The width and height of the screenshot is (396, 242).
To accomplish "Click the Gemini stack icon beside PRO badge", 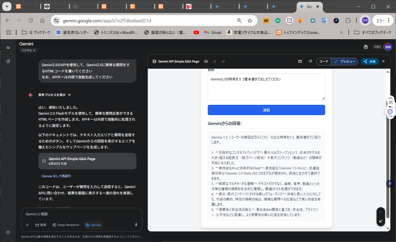I will pos(366,47).
